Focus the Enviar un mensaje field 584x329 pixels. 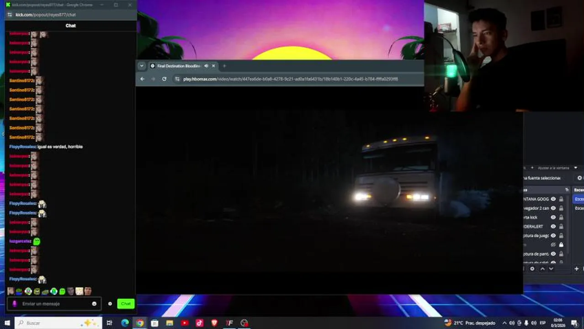click(54, 304)
